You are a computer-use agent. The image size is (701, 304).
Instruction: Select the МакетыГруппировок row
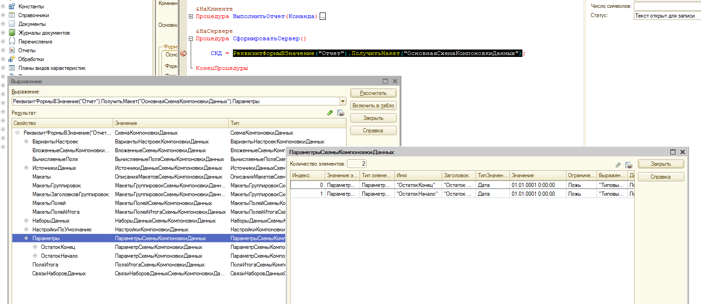[x=148, y=186]
